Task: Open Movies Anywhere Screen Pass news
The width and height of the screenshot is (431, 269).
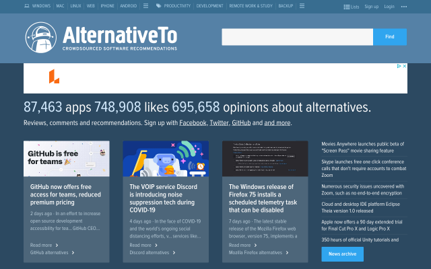Action: point(362,147)
